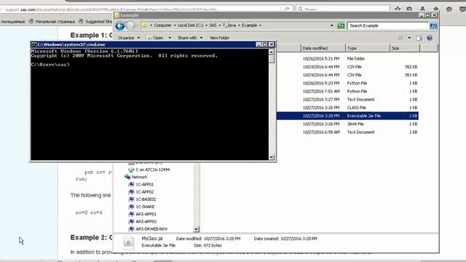The height and width of the screenshot is (262, 466).
Task: Select ARS-APP03 network computer
Action: [146, 221]
